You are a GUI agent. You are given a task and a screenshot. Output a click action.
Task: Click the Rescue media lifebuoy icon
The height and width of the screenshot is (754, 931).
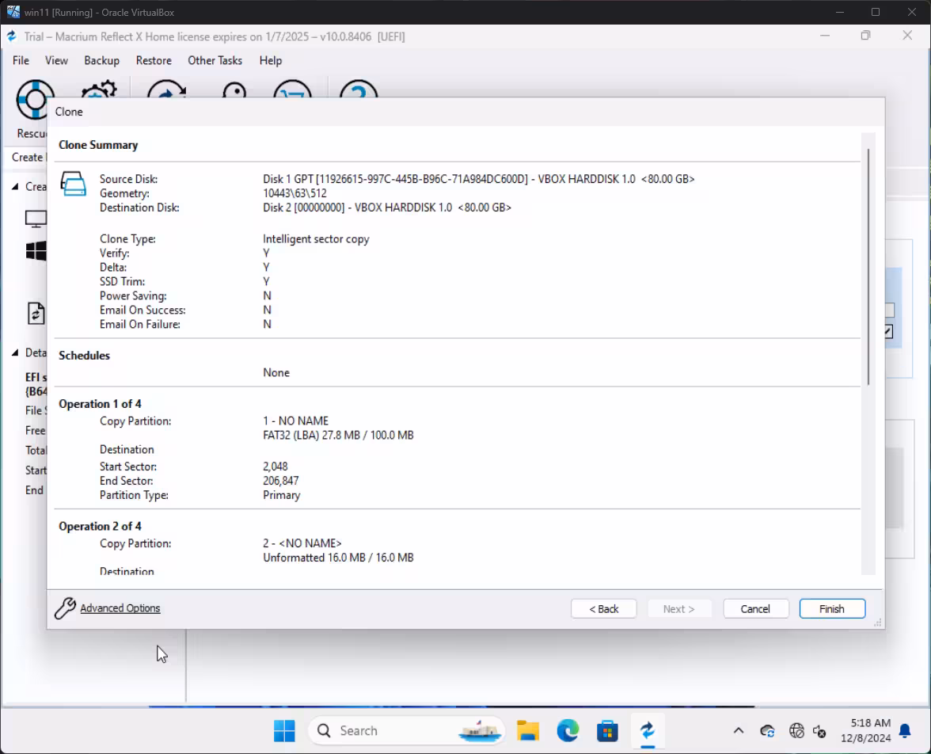point(35,99)
